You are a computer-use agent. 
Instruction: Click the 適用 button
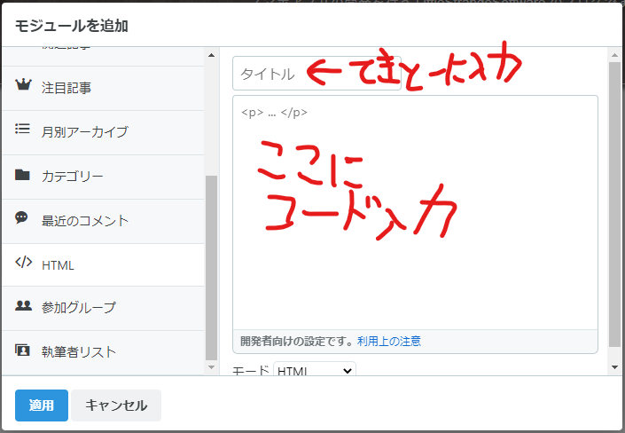click(x=42, y=405)
